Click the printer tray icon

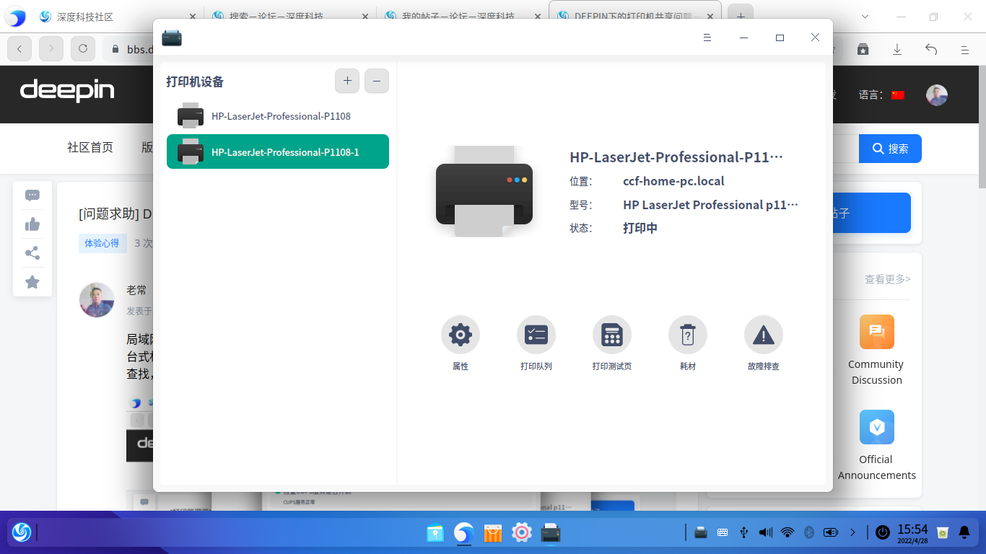(700, 533)
